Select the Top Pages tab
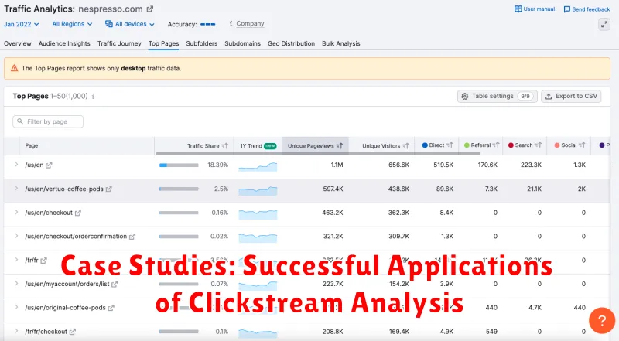 [x=163, y=43]
